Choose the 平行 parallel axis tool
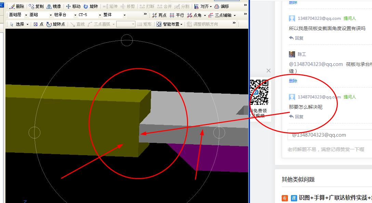Viewport: 372px width, 203px height. tap(177, 15)
